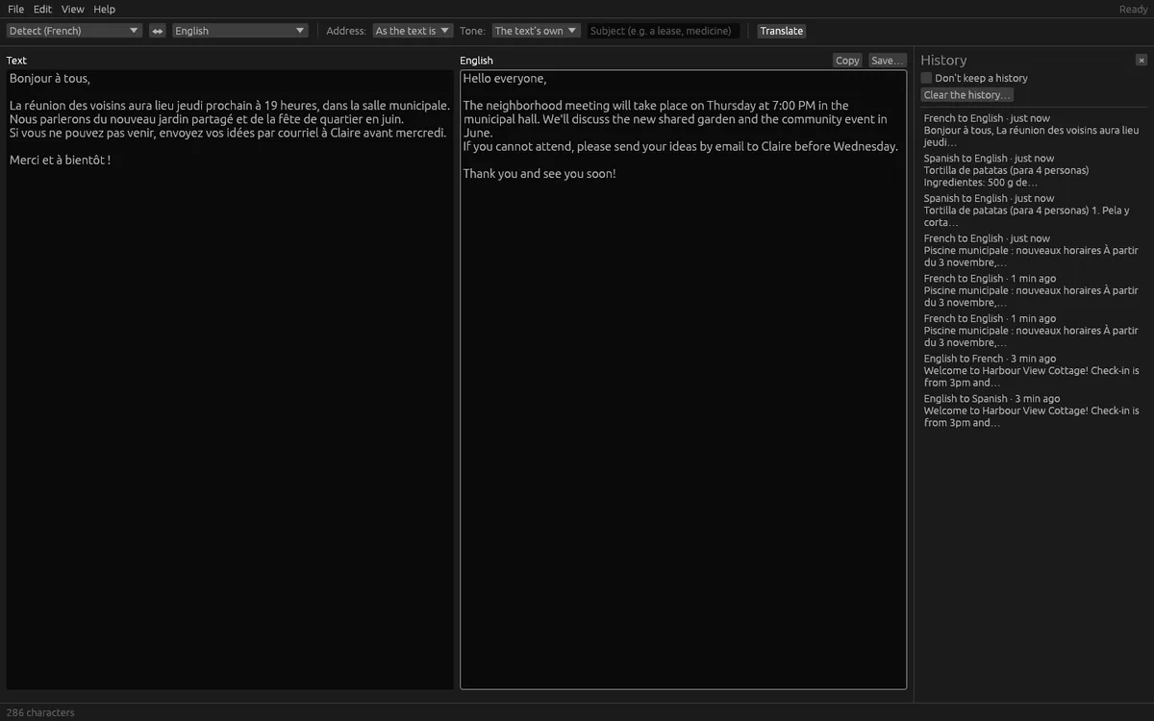Click the "Text" pane label
The width and height of the screenshot is (1154, 721).
pos(16,61)
